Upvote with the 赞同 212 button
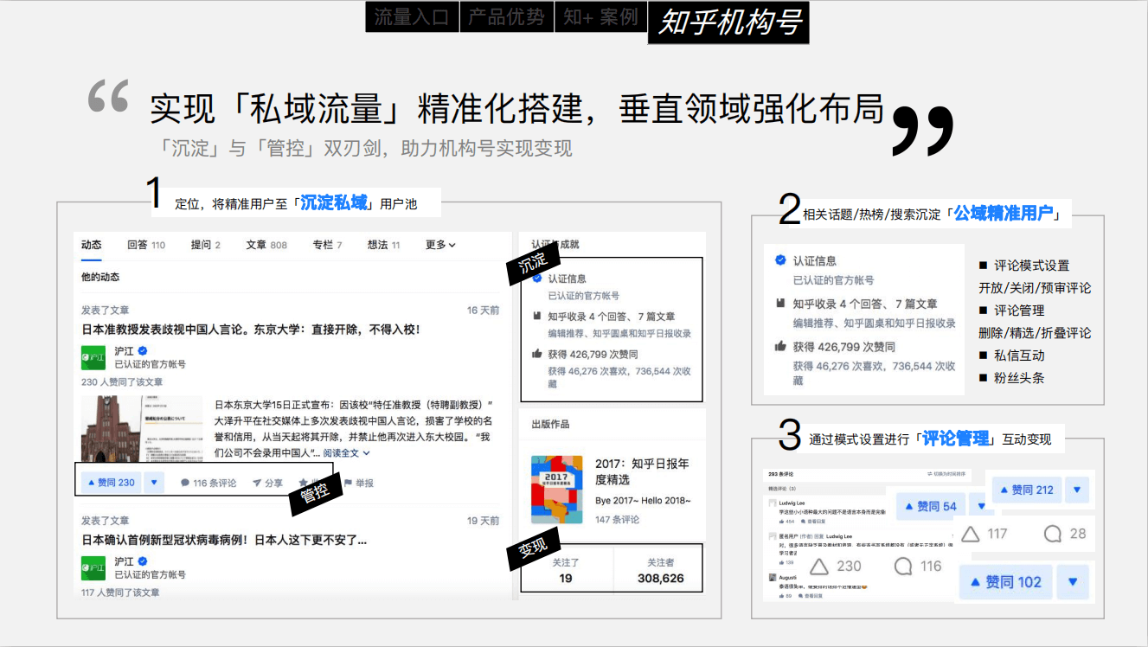 click(1026, 490)
